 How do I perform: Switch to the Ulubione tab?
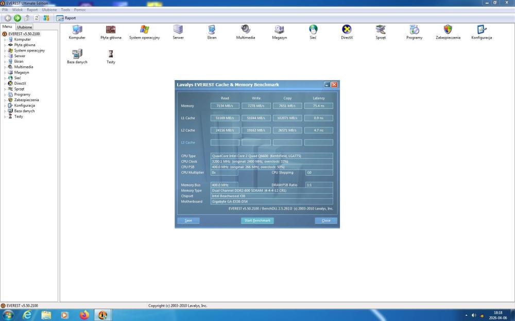24,27
